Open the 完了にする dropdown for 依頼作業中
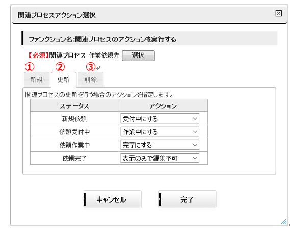This screenshot has width=290, height=229. click(160, 145)
